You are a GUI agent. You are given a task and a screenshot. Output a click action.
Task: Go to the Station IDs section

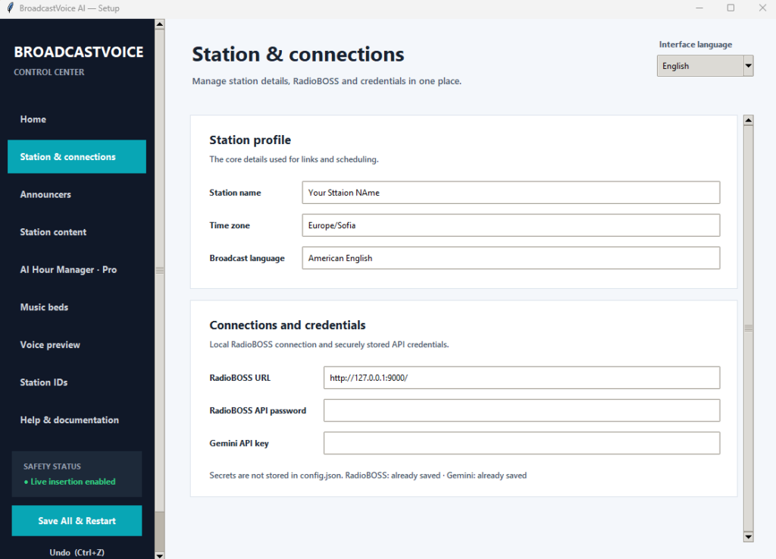coord(77,383)
